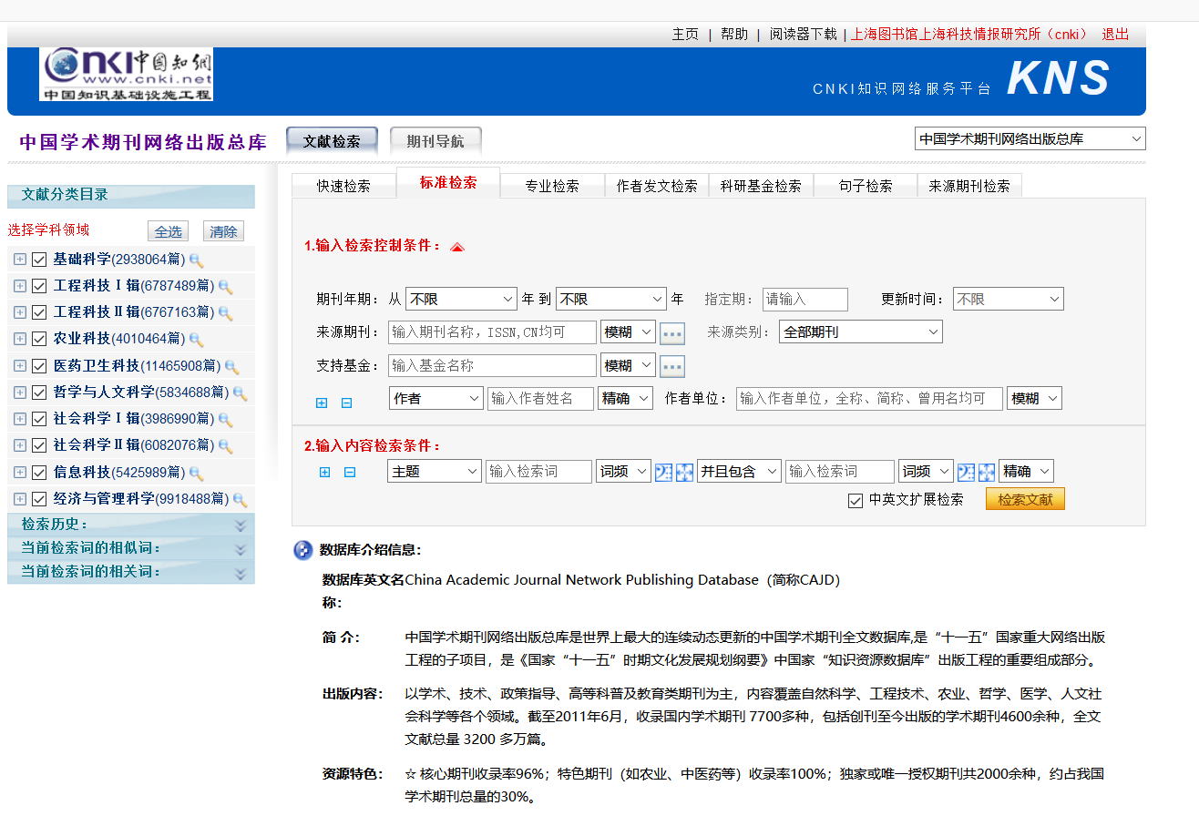
Task: Uncheck the 工程科技Ⅰ辑 checkbox
Action: (39, 286)
